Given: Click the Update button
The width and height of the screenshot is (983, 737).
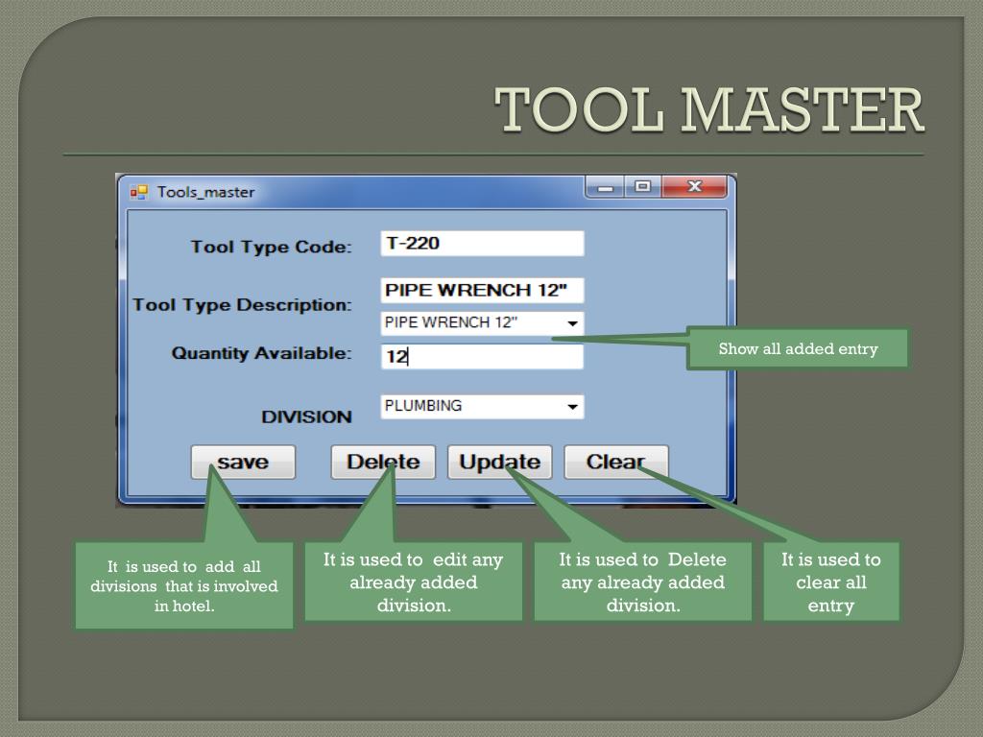Looking at the screenshot, I should click(499, 463).
